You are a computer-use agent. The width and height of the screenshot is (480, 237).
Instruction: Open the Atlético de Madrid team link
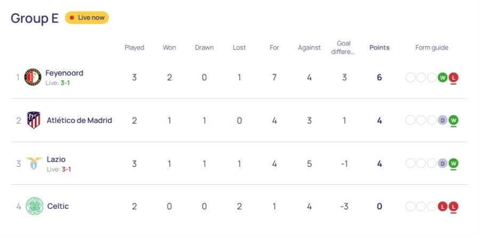point(79,120)
